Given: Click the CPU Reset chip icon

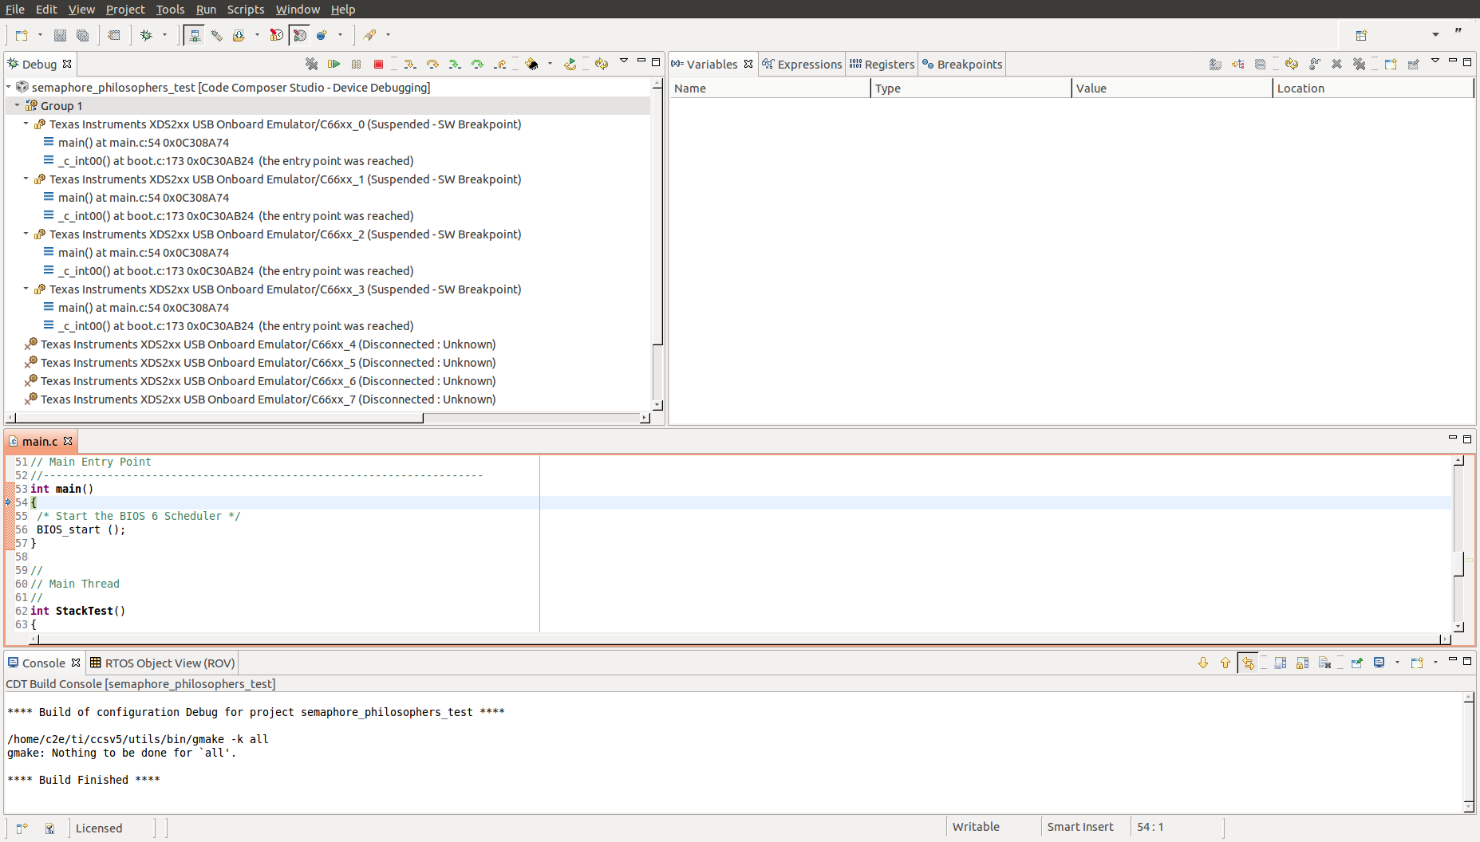Looking at the screenshot, I should tap(531, 64).
